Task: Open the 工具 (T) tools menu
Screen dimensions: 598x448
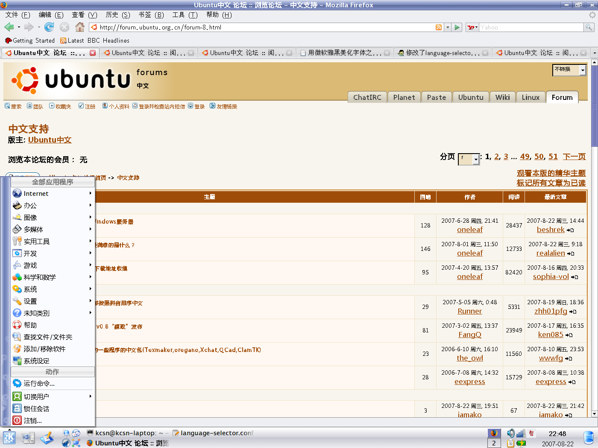Action: tap(185, 15)
